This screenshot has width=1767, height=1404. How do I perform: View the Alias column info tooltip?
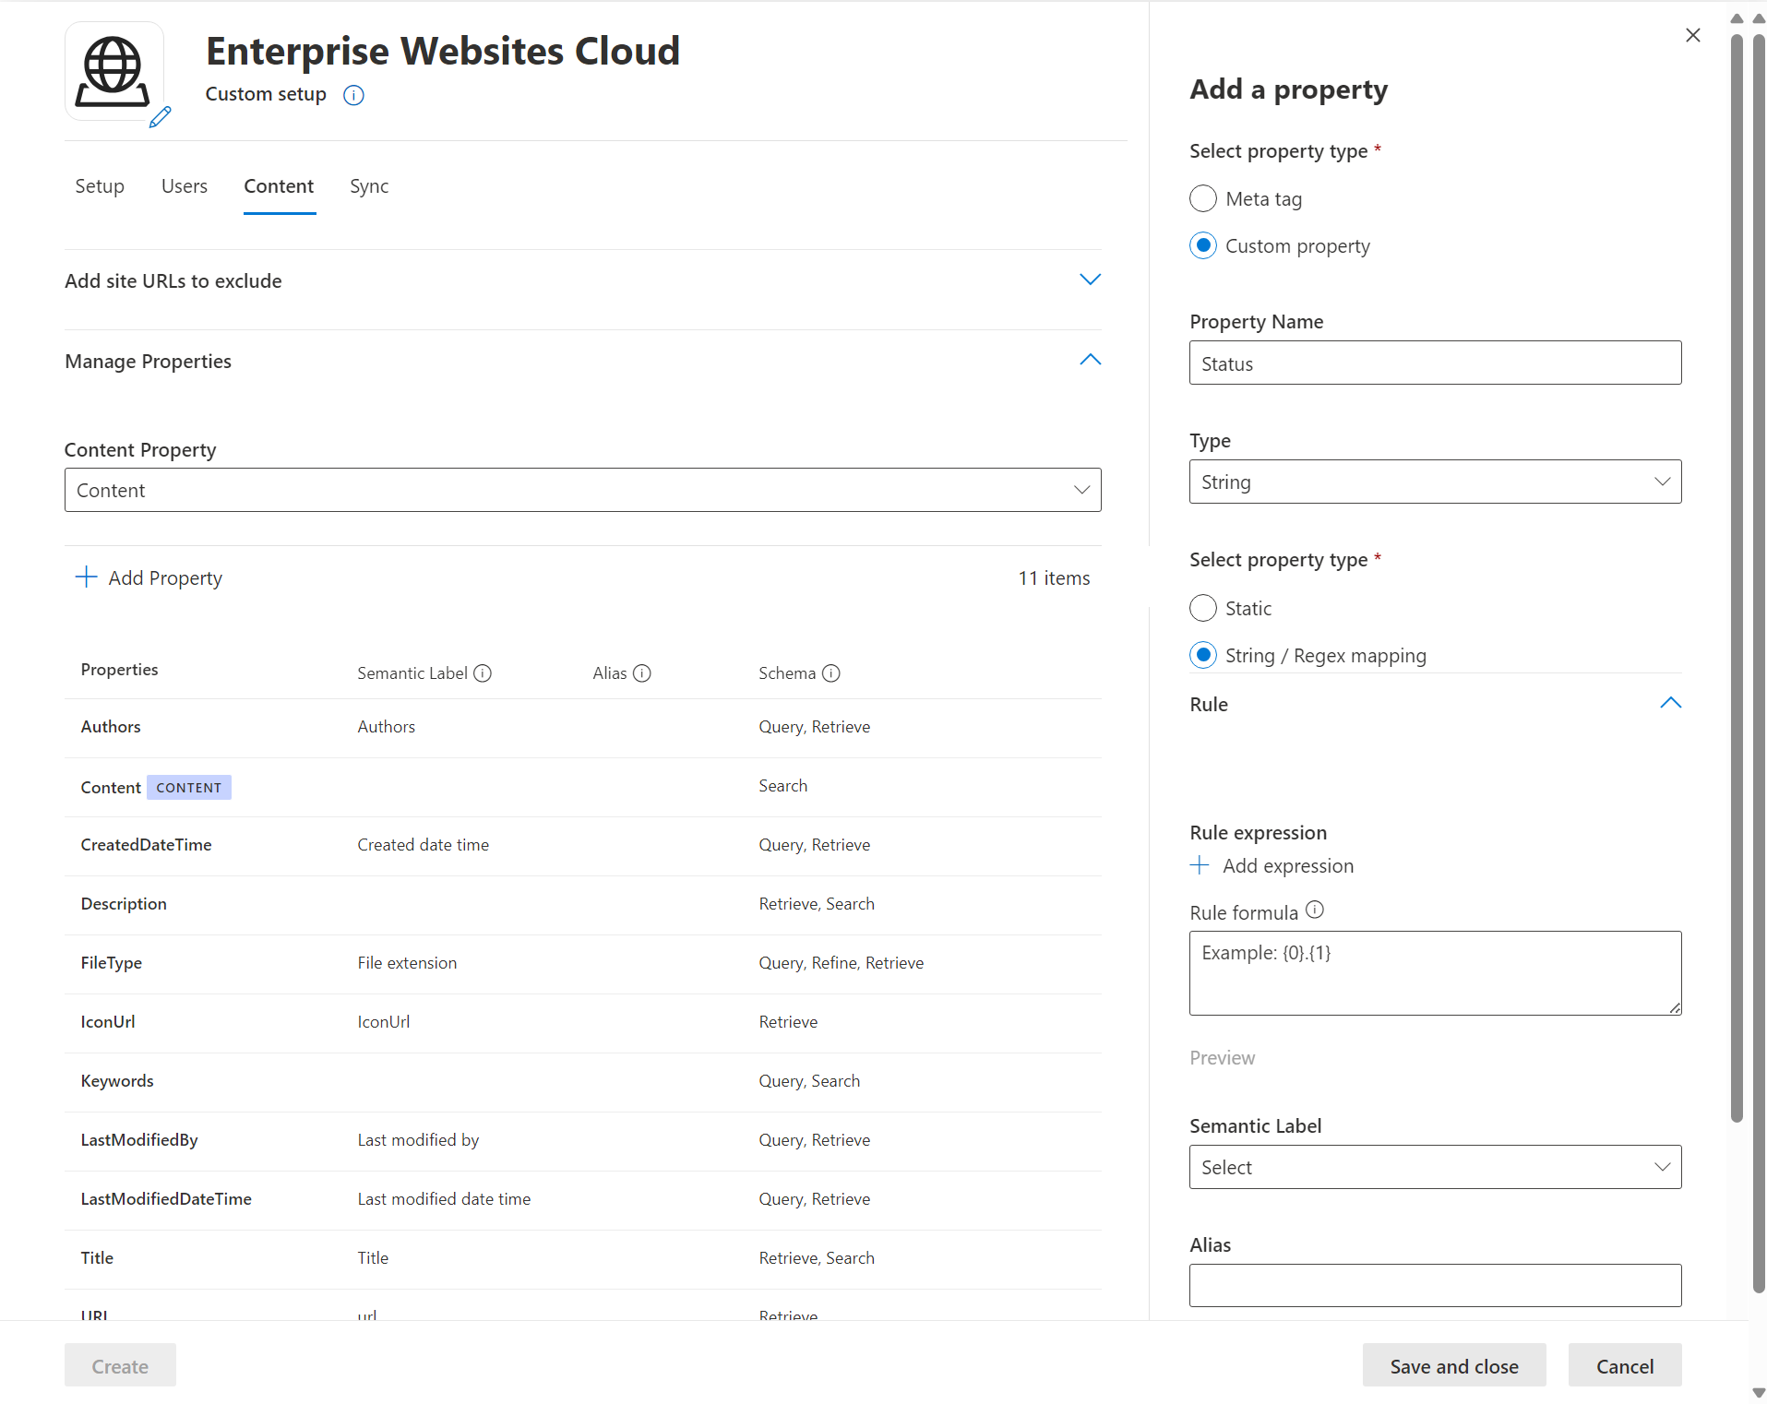643,672
